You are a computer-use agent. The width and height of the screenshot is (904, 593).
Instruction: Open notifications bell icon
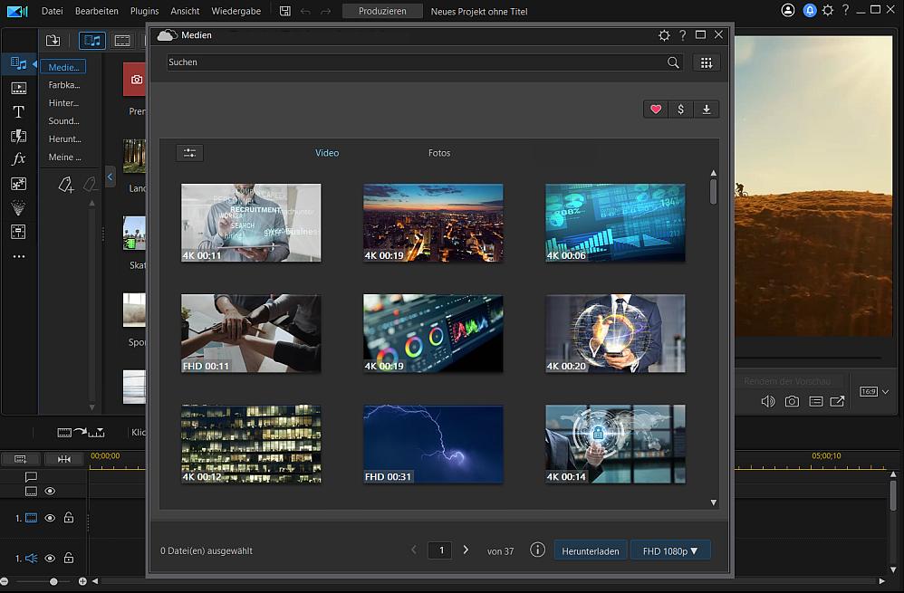pyautogui.click(x=810, y=10)
